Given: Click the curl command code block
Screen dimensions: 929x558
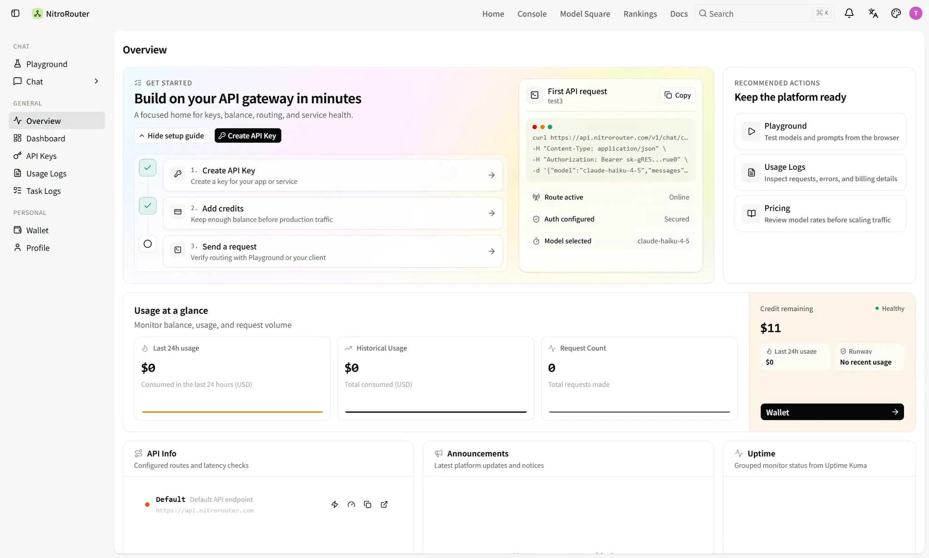Looking at the screenshot, I should coord(611,150).
